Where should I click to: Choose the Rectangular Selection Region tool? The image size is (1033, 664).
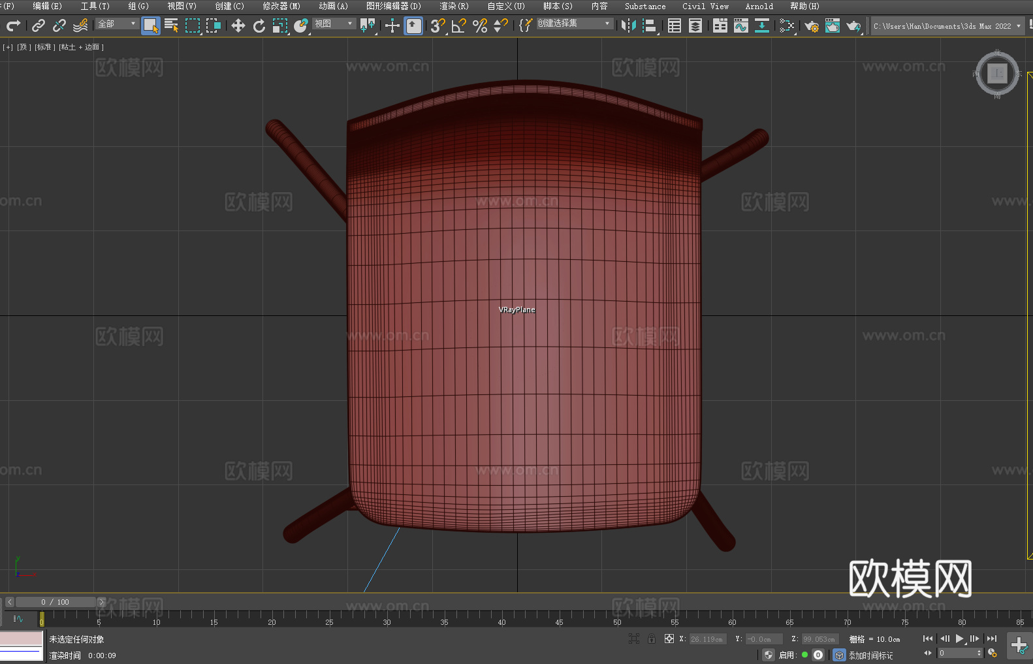coord(193,25)
